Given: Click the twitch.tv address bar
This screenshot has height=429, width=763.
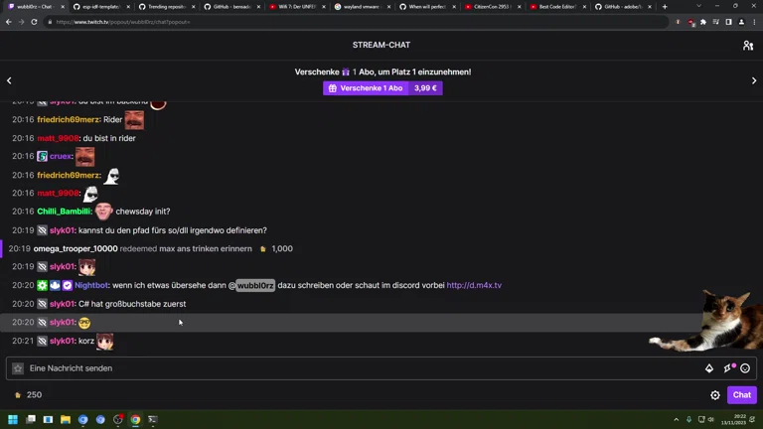Looking at the screenshot, I should click(x=356, y=22).
